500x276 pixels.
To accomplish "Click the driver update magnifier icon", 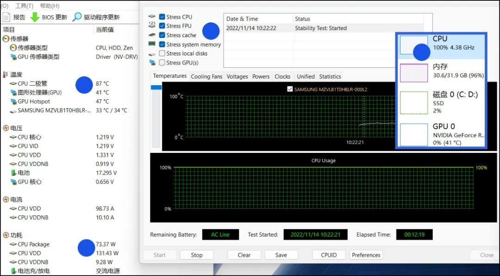I will pos(77,17).
